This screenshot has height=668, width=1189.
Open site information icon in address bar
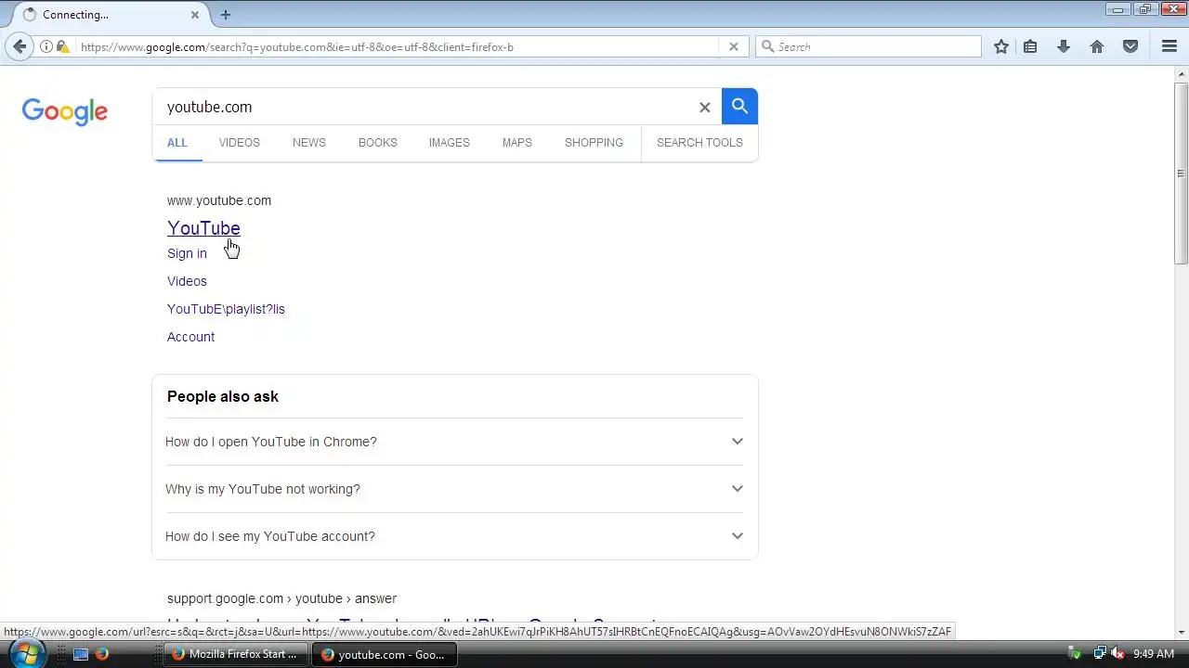pyautogui.click(x=46, y=46)
